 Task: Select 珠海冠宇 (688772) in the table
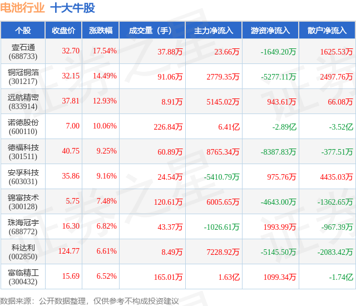tap(23, 227)
